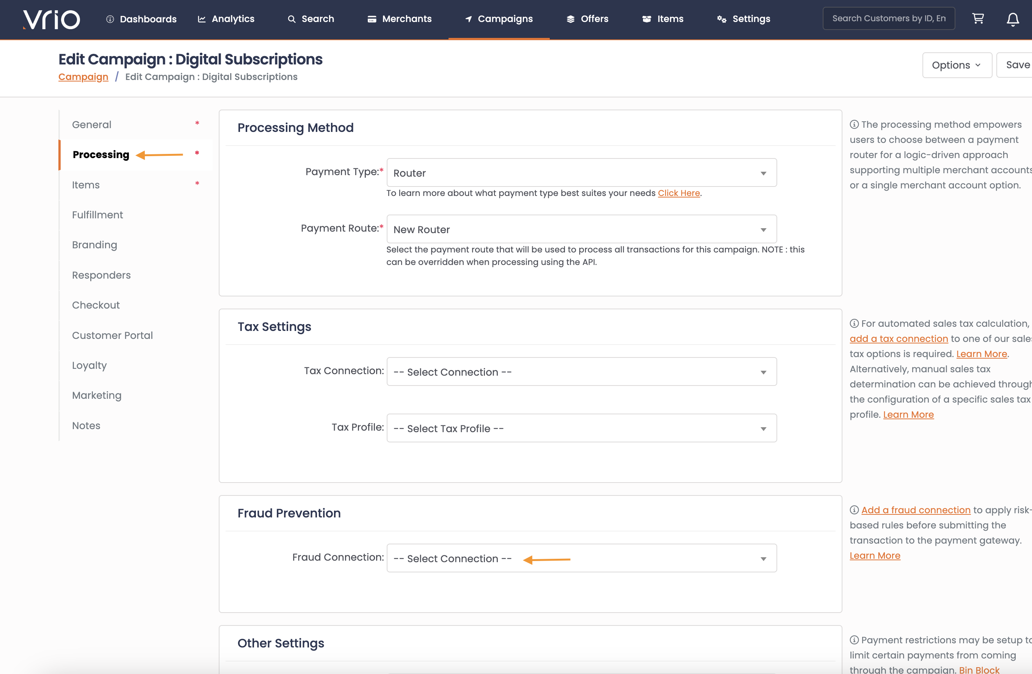1032x674 pixels.
Task: Click the Edit Campaign : Digital Subscriptions title
Action: point(190,60)
